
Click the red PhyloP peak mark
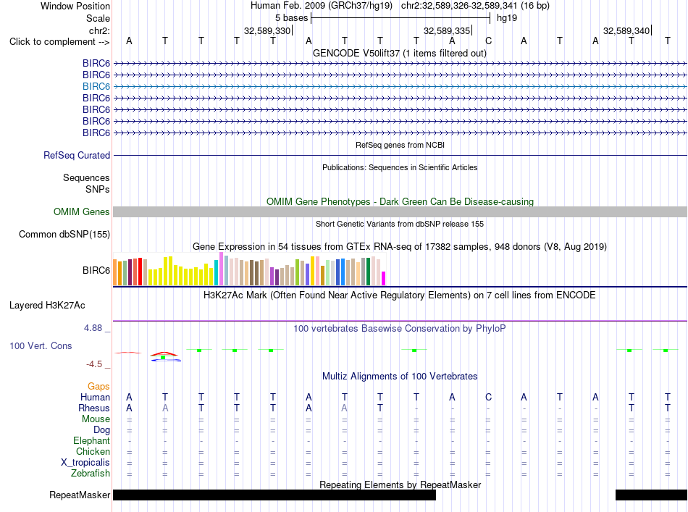pyautogui.click(x=164, y=353)
